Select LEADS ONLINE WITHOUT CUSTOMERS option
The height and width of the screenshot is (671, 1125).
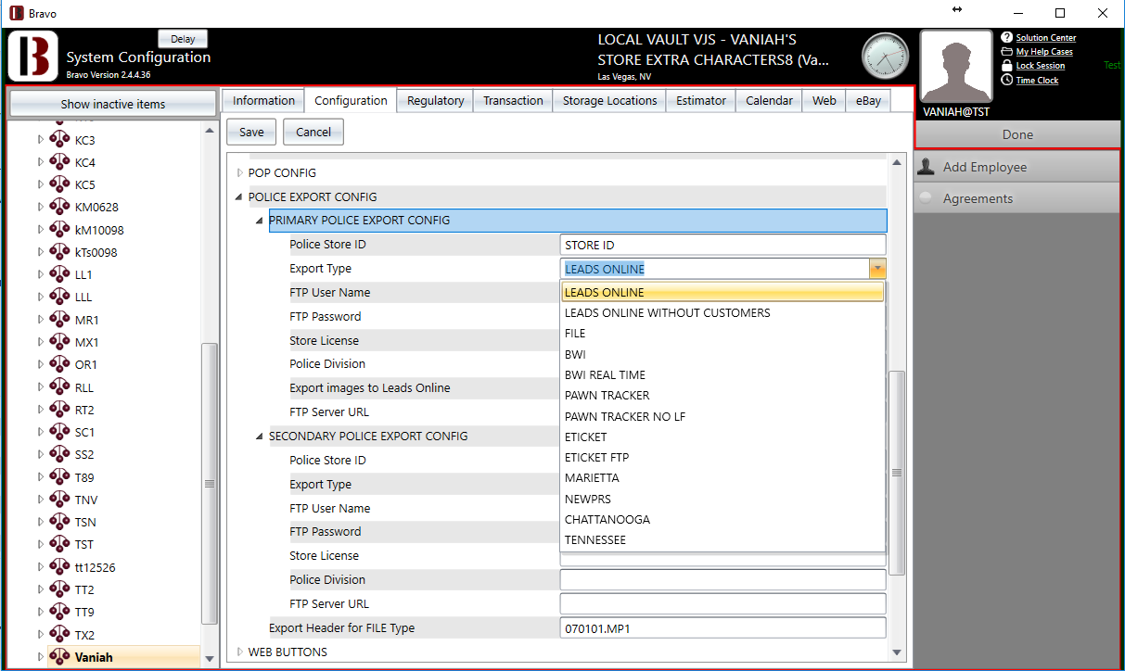pyautogui.click(x=722, y=313)
